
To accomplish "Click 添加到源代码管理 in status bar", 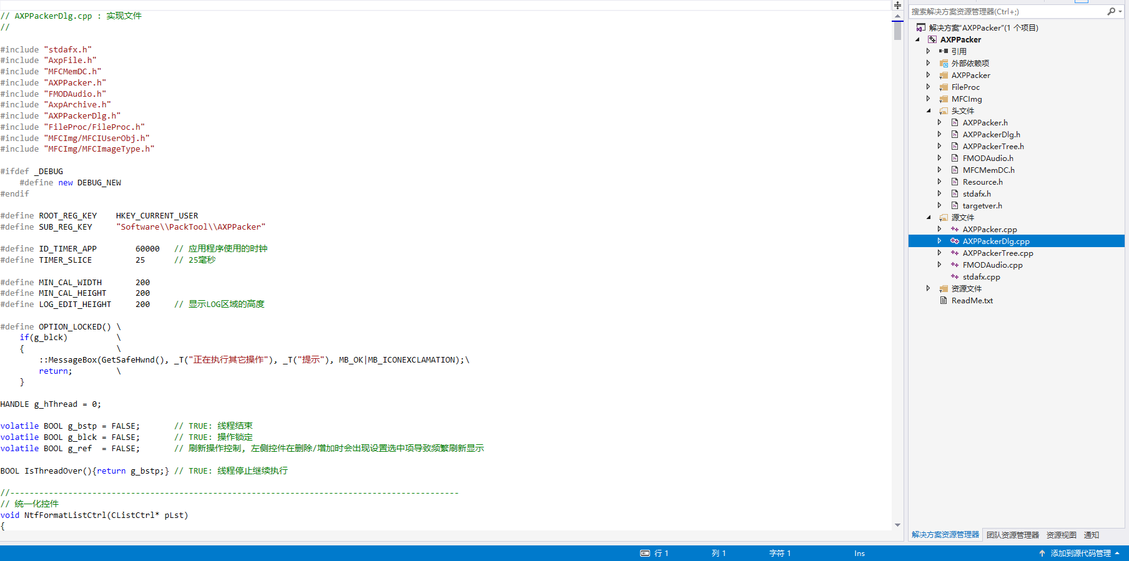I will (1080, 553).
